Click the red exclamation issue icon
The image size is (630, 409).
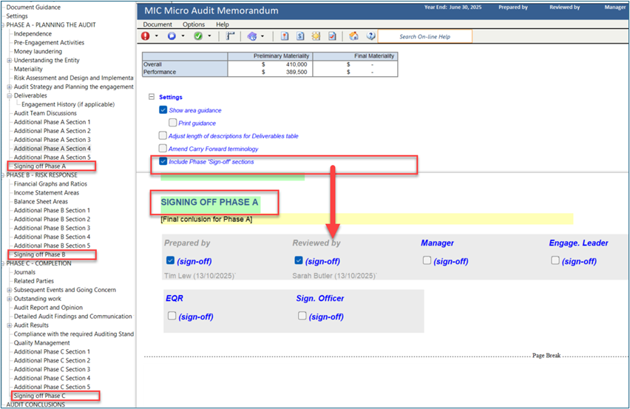pos(146,36)
